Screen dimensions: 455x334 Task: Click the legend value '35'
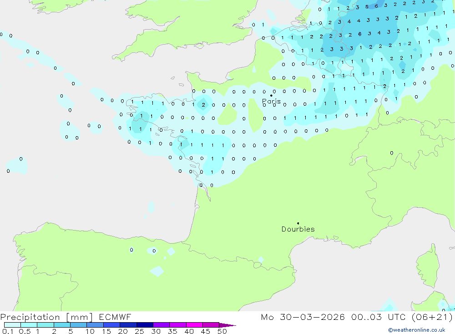tap(172, 331)
